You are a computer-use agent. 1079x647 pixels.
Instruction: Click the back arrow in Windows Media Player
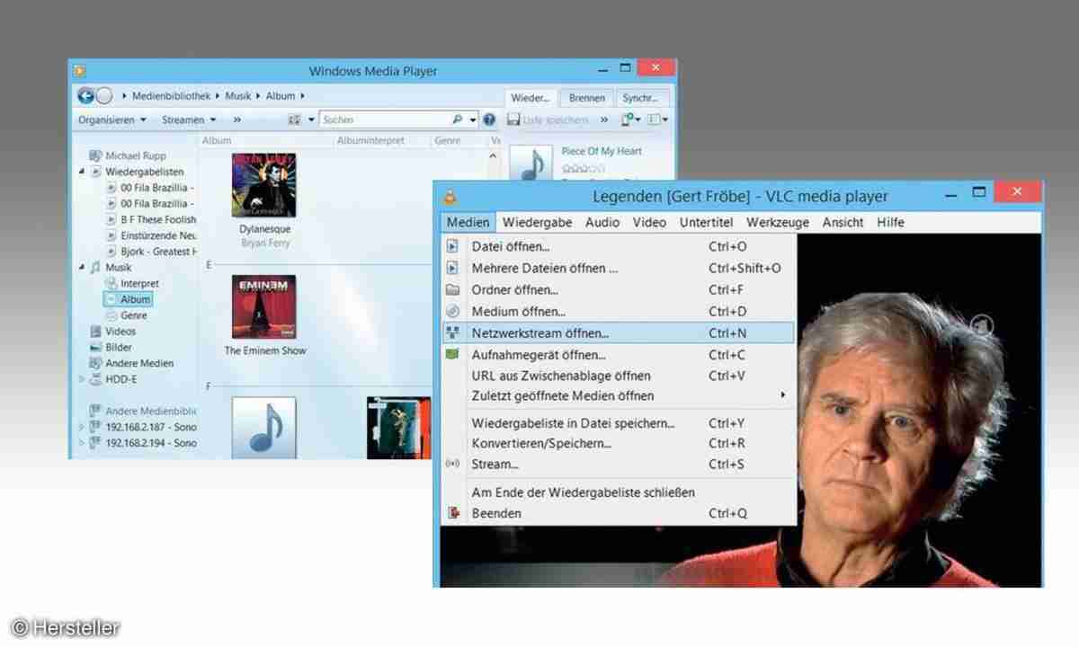pyautogui.click(x=86, y=96)
